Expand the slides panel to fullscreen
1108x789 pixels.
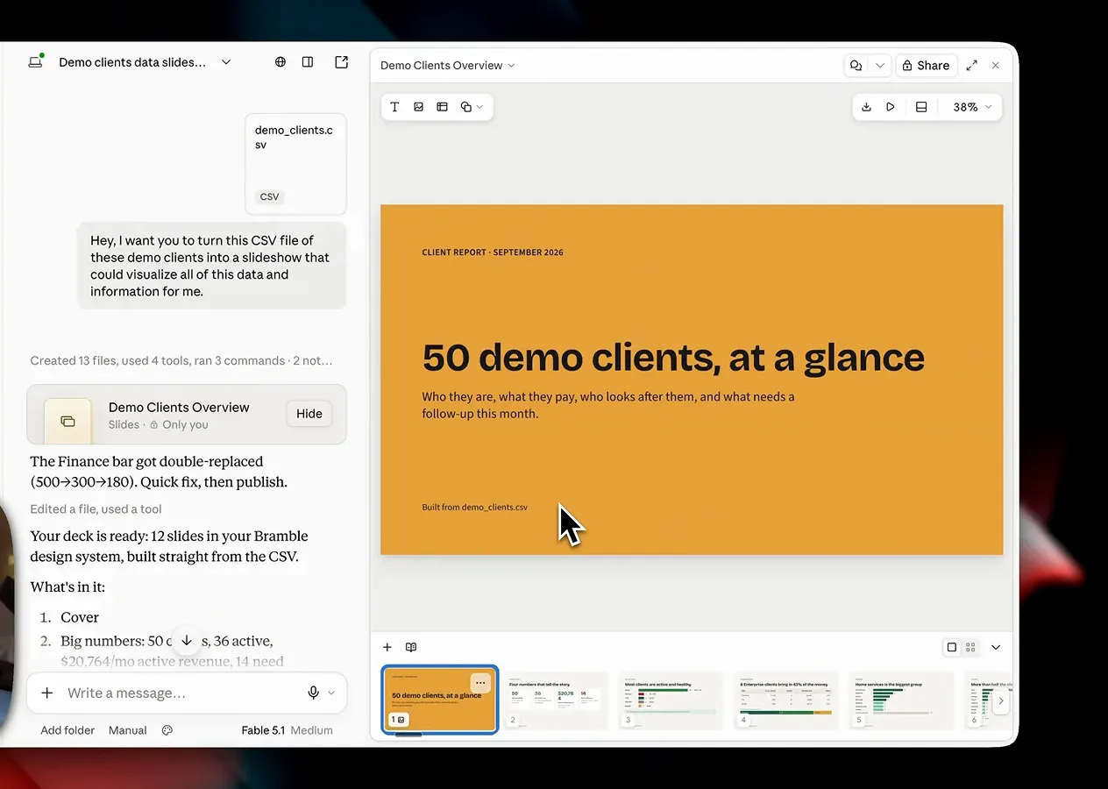(972, 66)
